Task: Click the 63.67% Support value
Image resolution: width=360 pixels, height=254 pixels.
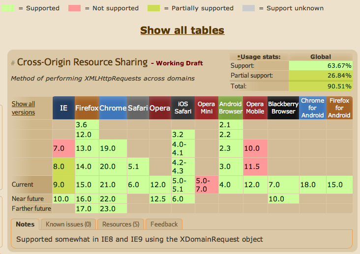Action: [321, 66]
